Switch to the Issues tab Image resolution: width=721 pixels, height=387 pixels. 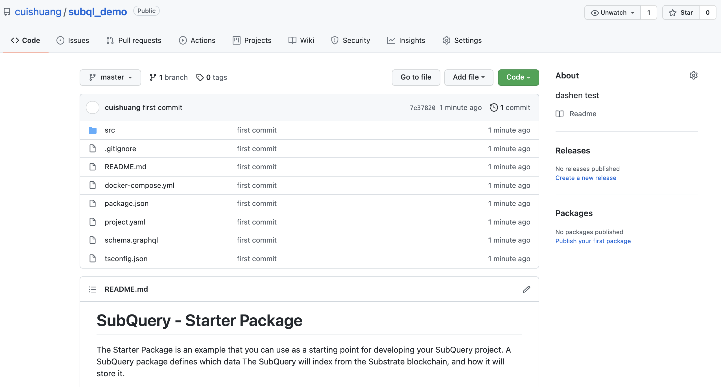(73, 40)
